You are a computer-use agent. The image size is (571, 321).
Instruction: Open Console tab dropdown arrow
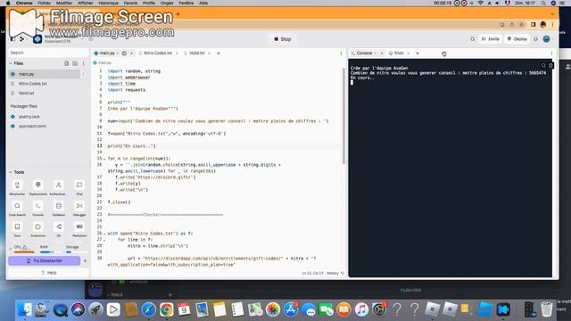[x=375, y=53]
